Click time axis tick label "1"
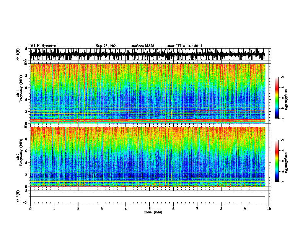 click(54, 209)
